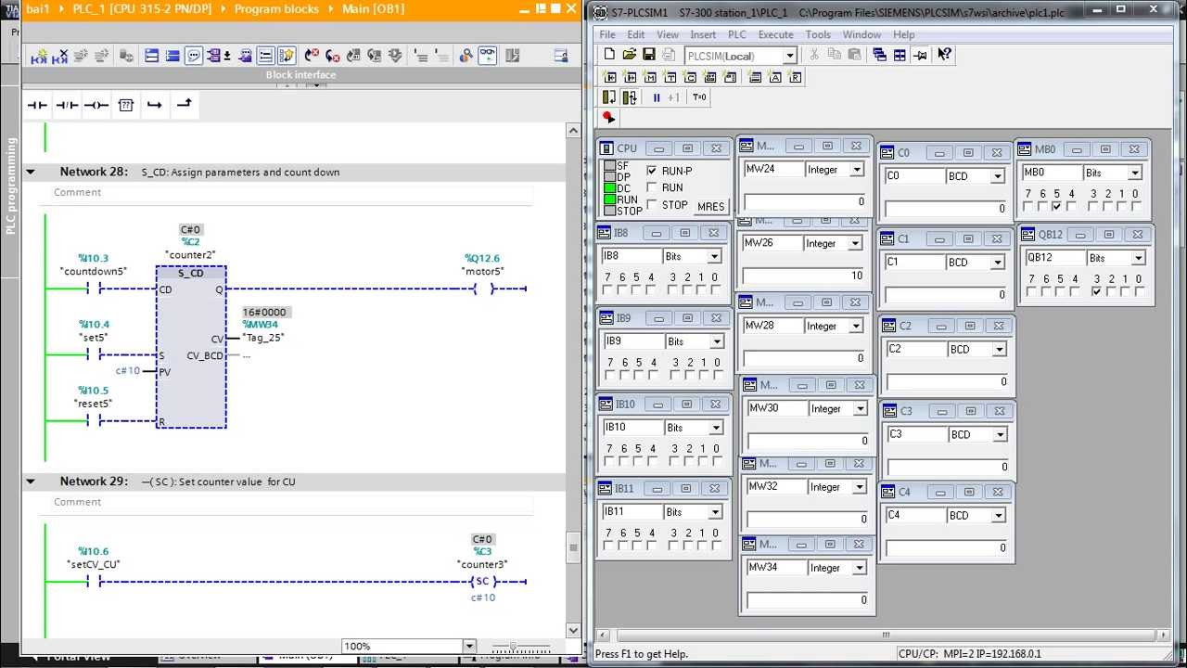Adjust the editor zoom slider

513,646
